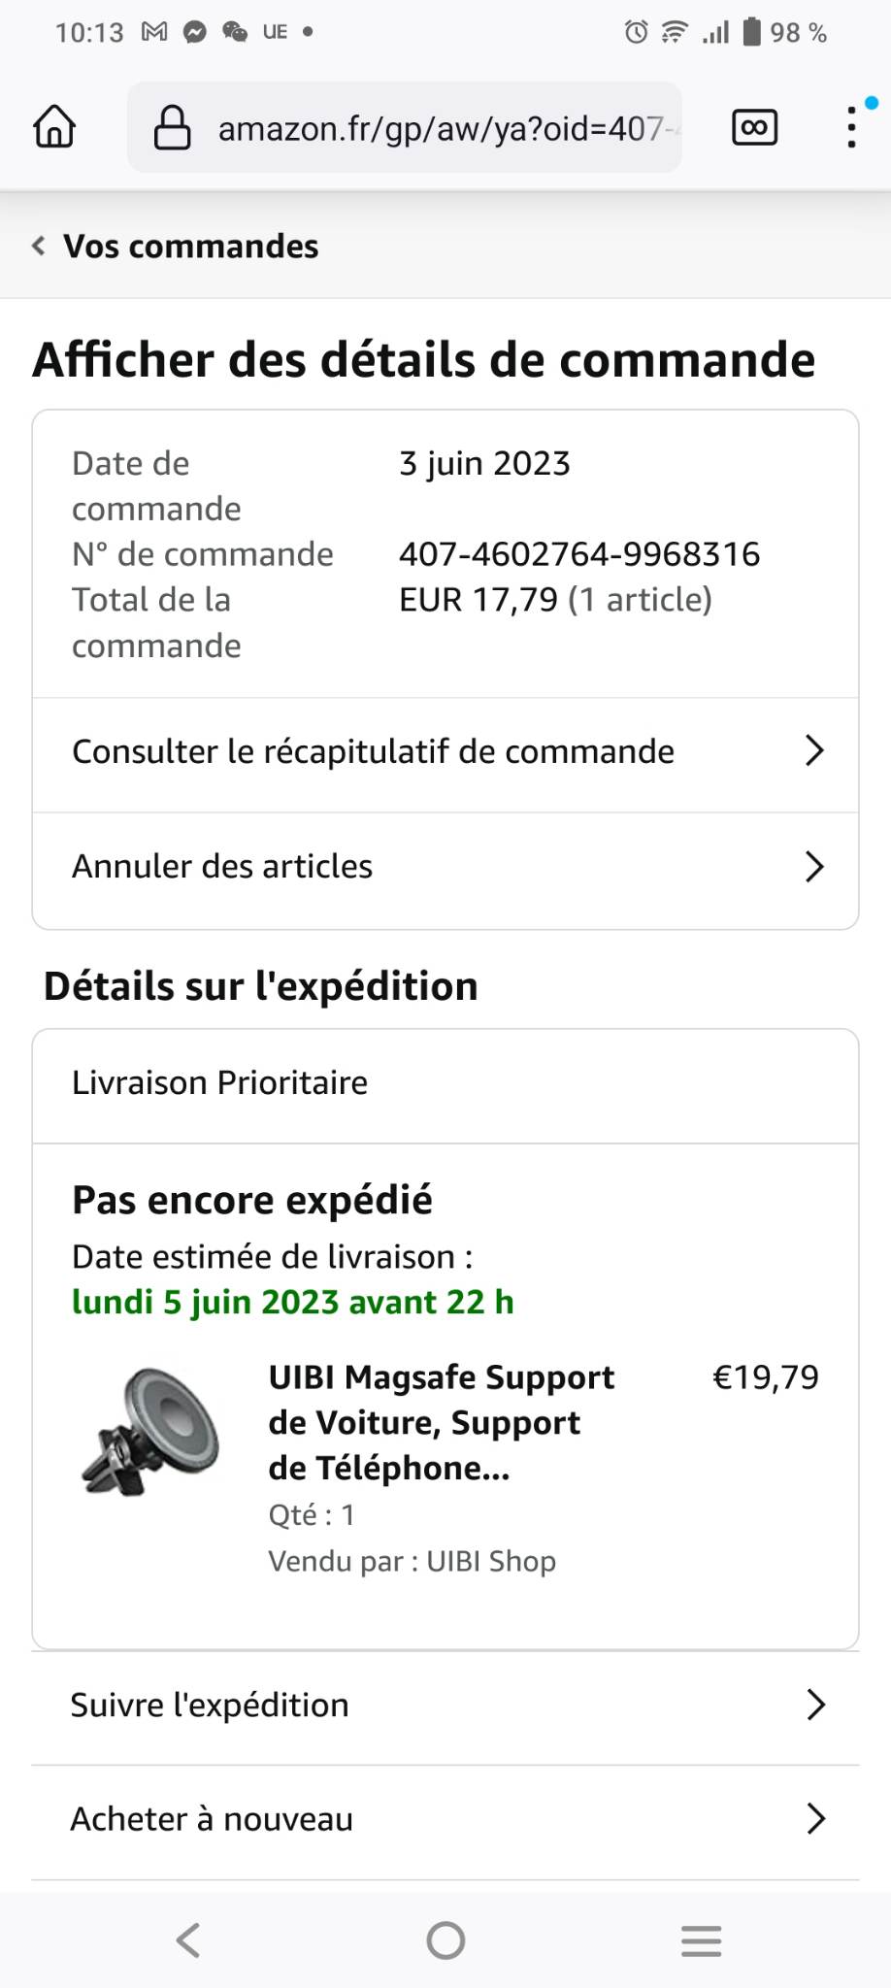Tap the amazon.fr address bar
This screenshot has width=891, height=1988.
click(x=441, y=128)
